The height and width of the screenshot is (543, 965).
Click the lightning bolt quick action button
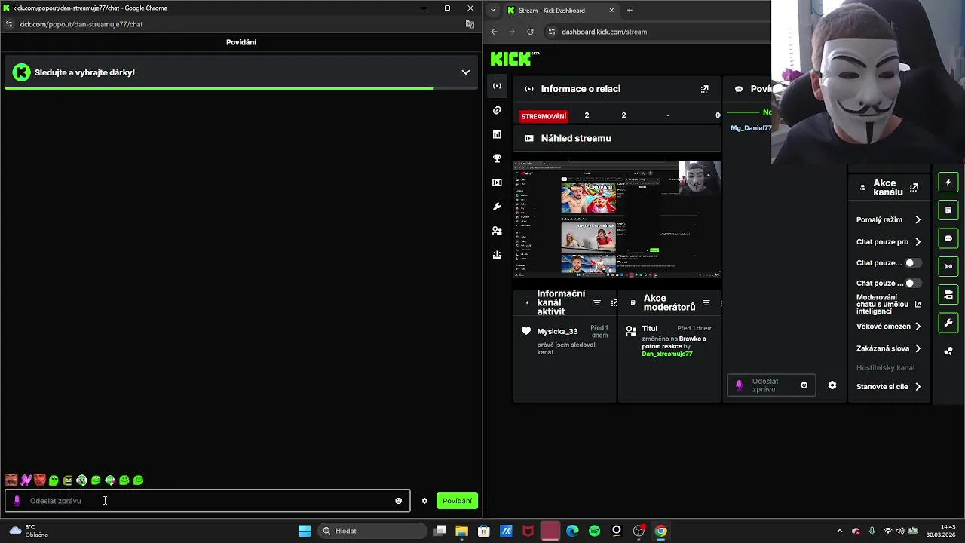pos(948,182)
